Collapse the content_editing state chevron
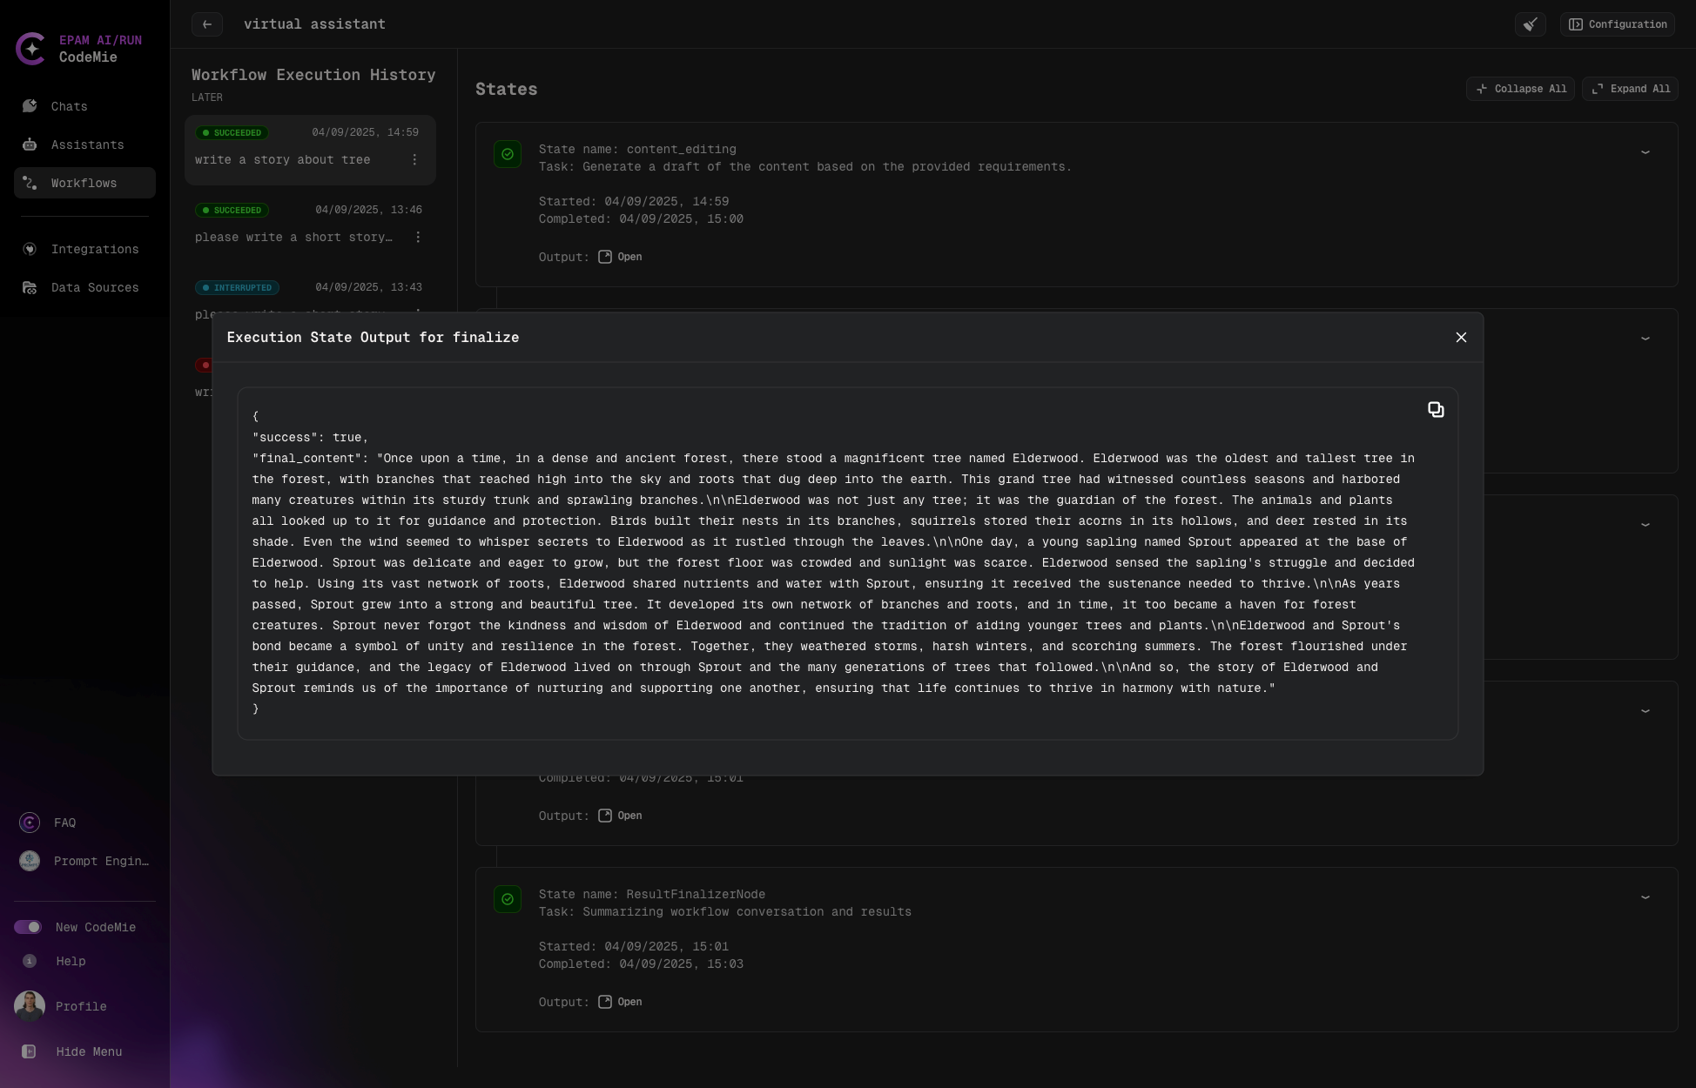The height and width of the screenshot is (1088, 1696). tap(1645, 152)
